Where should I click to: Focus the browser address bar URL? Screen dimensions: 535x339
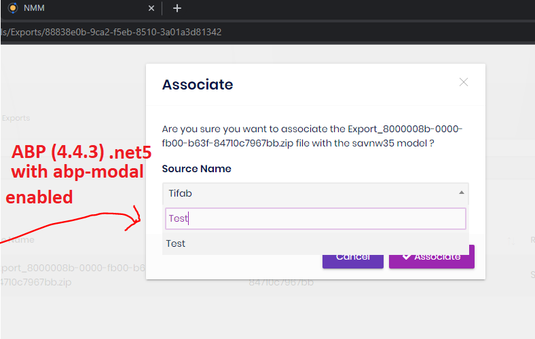[112, 32]
